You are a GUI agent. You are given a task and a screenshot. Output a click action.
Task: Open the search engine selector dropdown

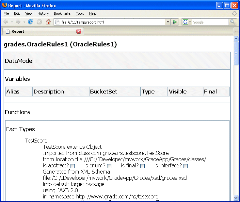pyautogui.click(x=190, y=22)
